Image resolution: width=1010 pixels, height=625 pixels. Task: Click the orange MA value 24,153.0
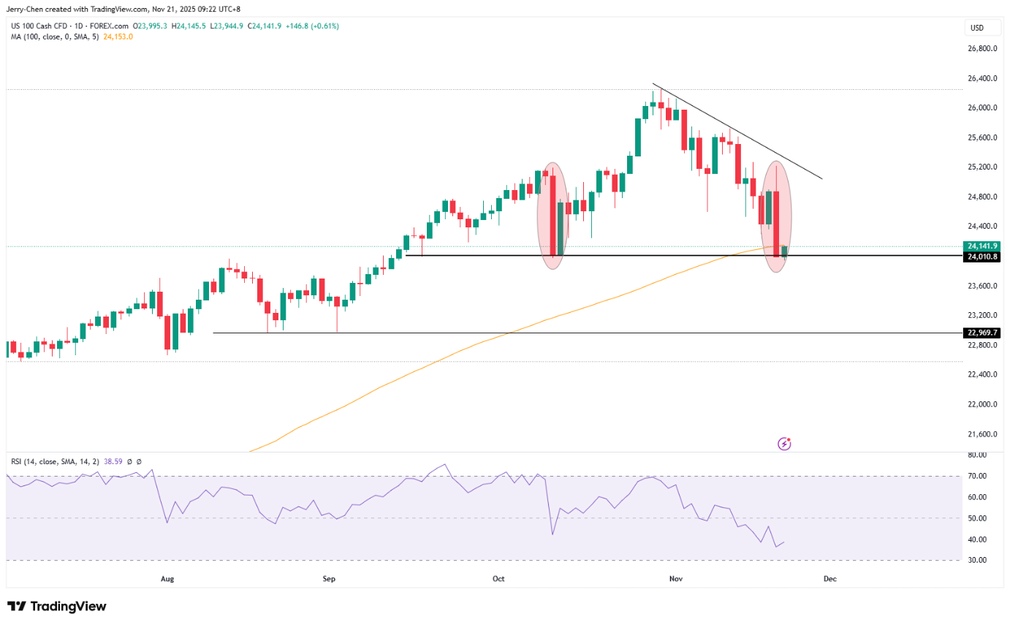click(x=118, y=37)
